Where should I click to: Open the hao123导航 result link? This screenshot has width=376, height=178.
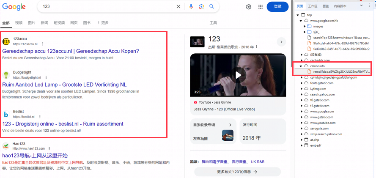[35, 156]
